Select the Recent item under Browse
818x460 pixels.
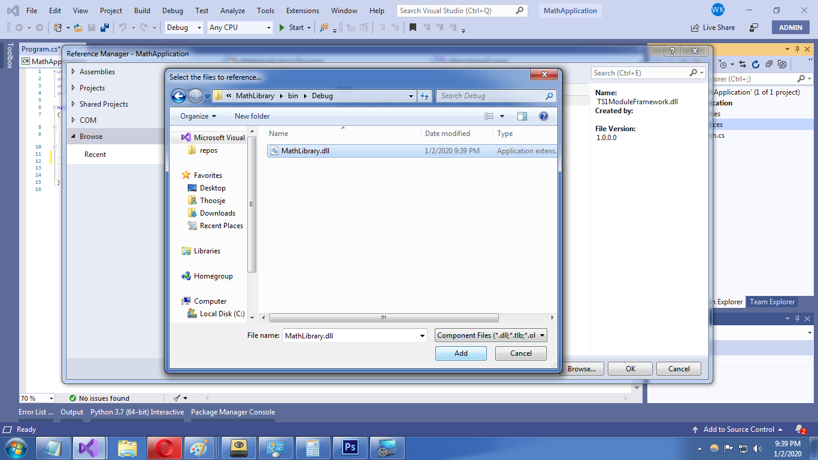(x=95, y=155)
